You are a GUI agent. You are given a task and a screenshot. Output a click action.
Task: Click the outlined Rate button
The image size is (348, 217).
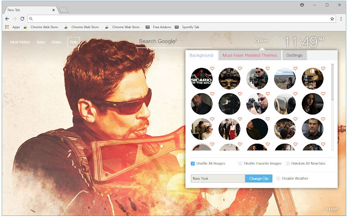(x=74, y=42)
